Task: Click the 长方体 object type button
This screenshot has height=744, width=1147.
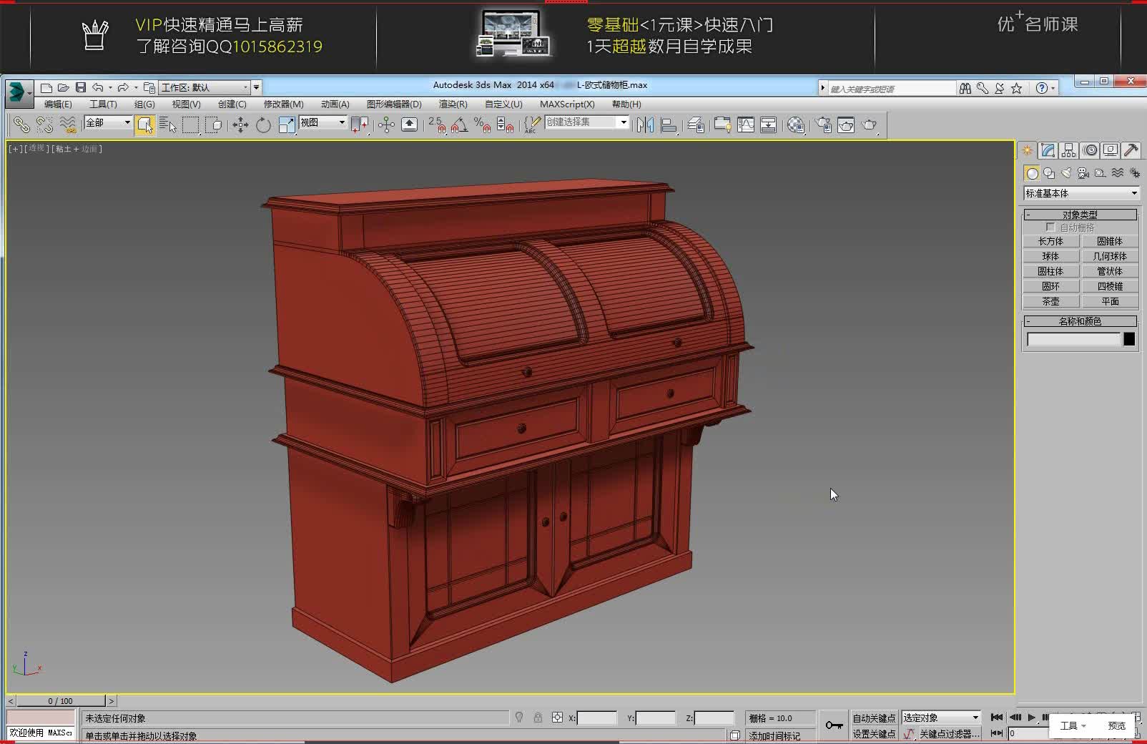Action: 1050,241
